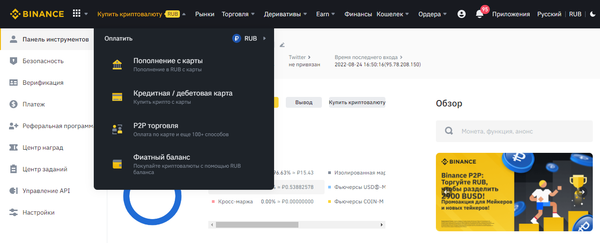Click the scrollbar right arrow
Image resolution: width=600 pixels, height=243 pixels.
tap(382, 225)
